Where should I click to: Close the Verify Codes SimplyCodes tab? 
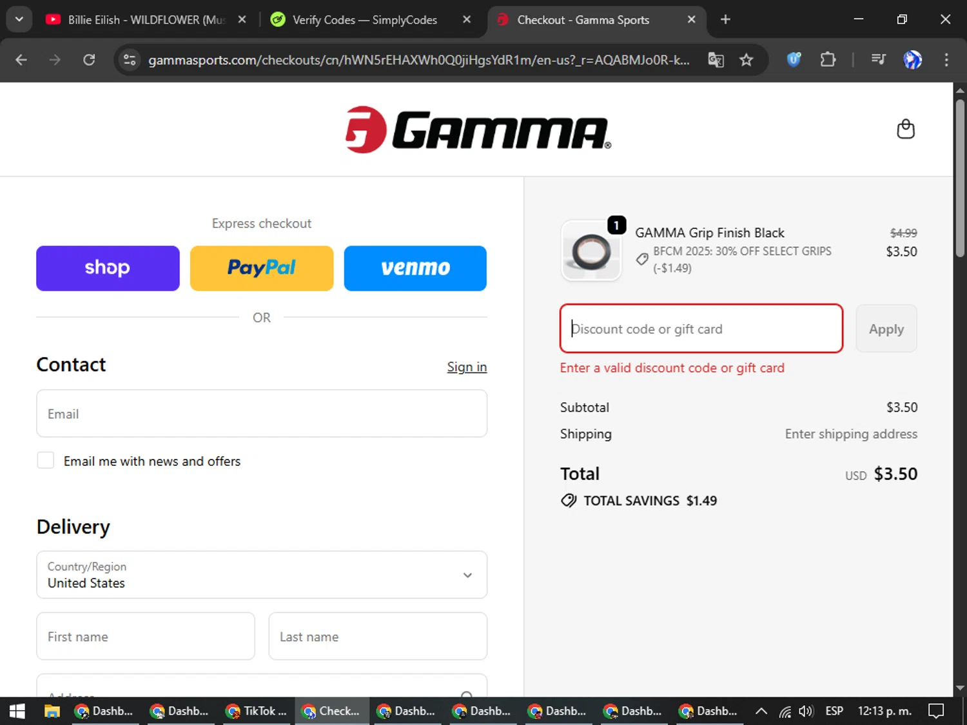pos(467,19)
